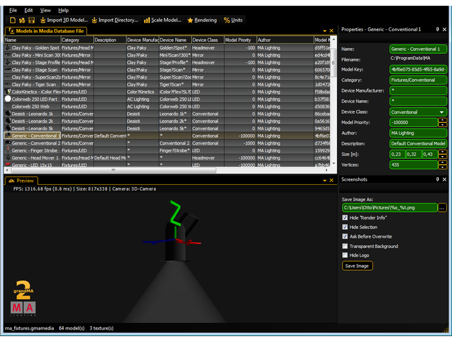
Task: Toggle Ask Before Overwrite checkbox
Action: (345, 236)
